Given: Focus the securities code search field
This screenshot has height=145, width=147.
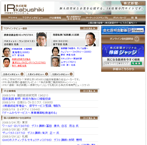Looking at the screenshot, I should (117, 64).
